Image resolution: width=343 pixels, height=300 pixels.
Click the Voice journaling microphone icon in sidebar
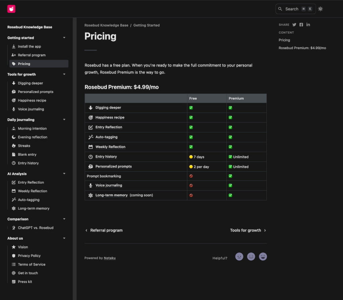tap(13, 109)
